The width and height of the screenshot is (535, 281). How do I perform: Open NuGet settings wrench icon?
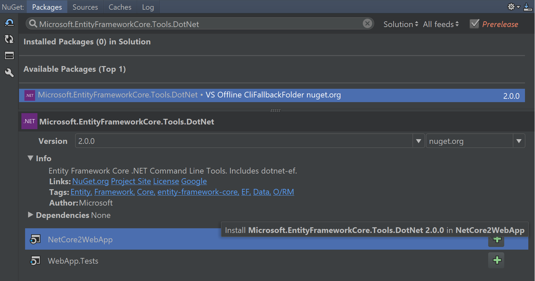(x=9, y=72)
